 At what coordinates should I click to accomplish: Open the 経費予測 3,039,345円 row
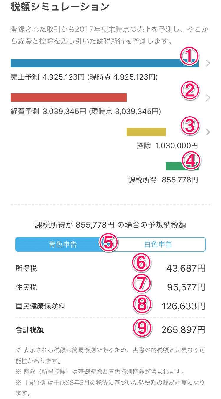click(86, 112)
